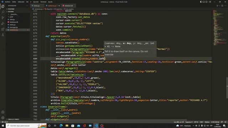Click Espacios: 4 indentation status item
This screenshot has width=228, height=128.
point(189,122)
